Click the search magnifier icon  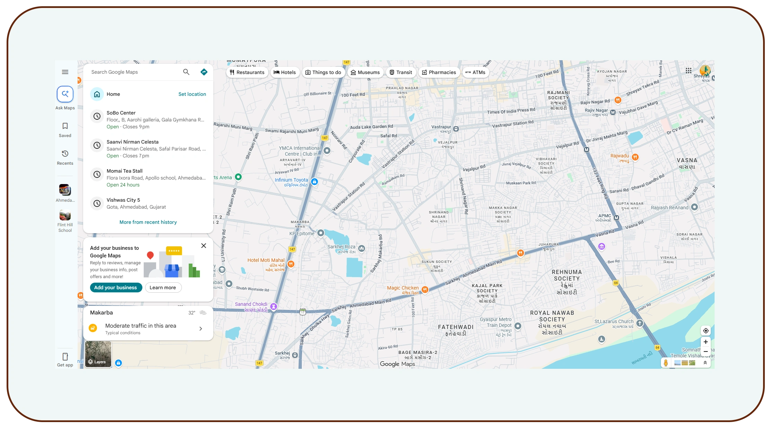point(186,72)
